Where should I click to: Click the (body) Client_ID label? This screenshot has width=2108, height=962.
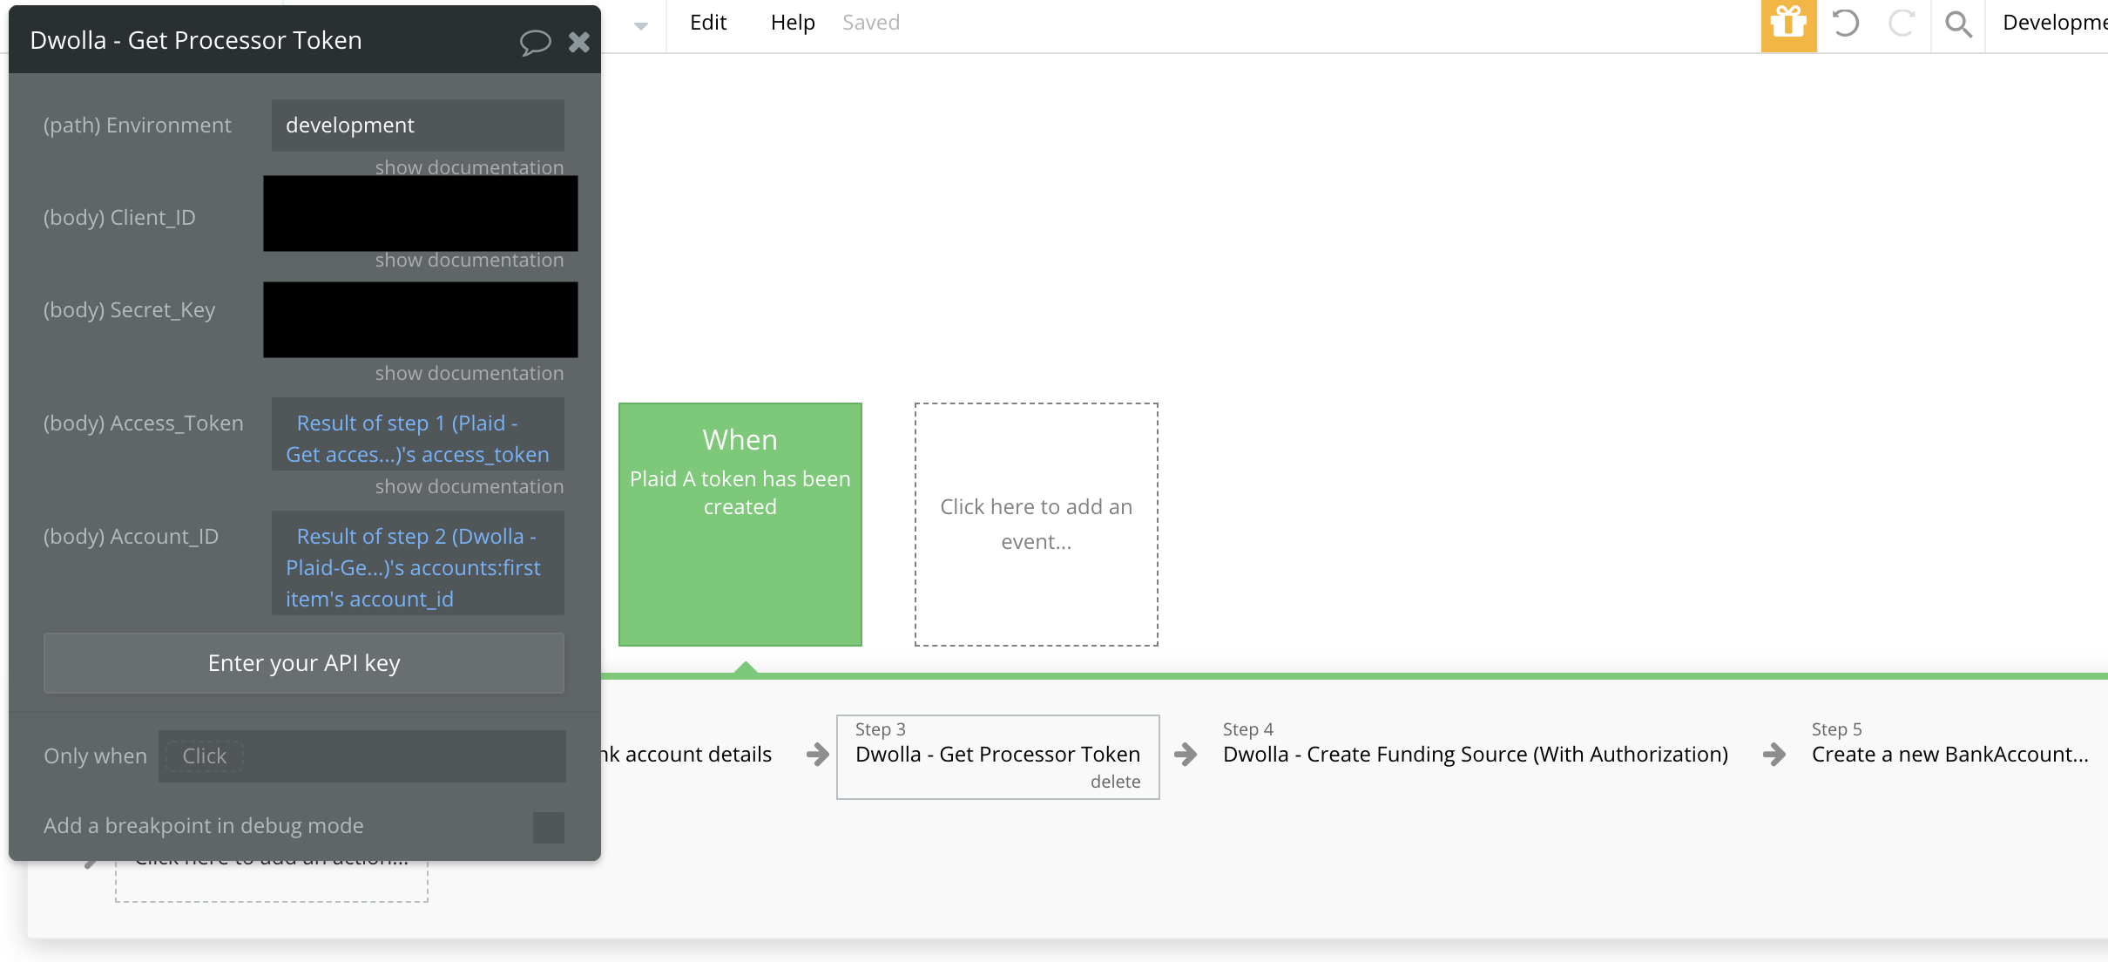point(119,218)
